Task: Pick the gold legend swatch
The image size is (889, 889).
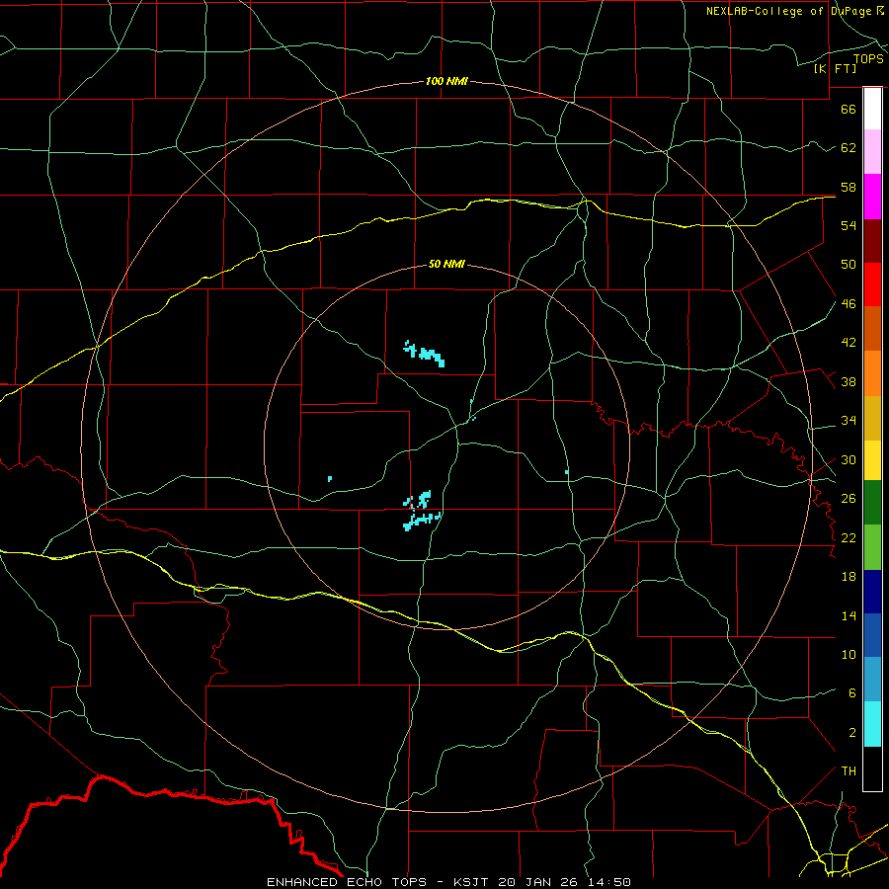Action: pyautogui.click(x=872, y=419)
